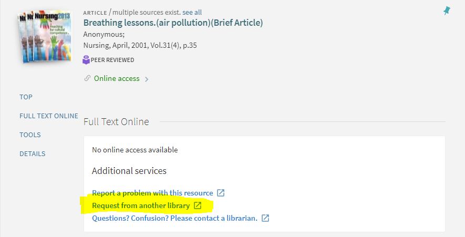Click external link icon after Report a problem
Image resolution: width=465 pixels, height=237 pixels.
tap(221, 193)
